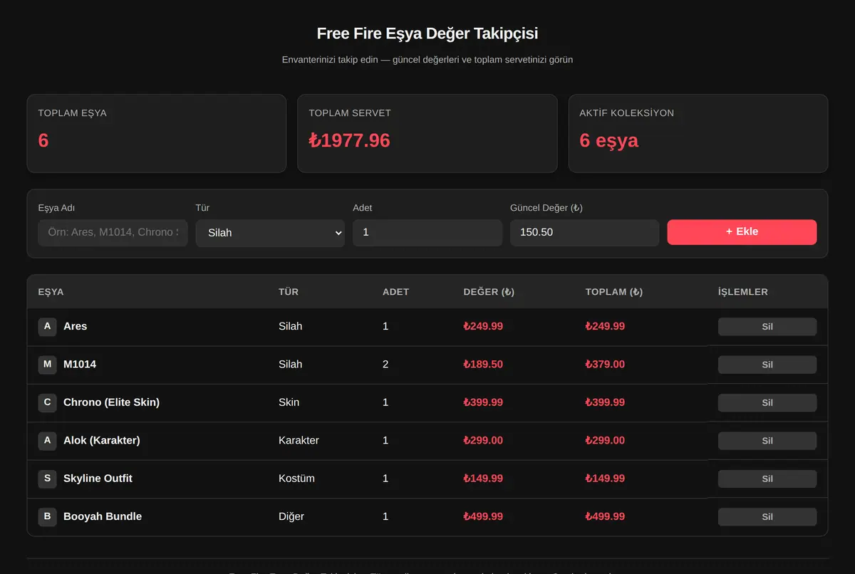Click the Skin type cell for Chrono
The image size is (855, 574).
[289, 402]
